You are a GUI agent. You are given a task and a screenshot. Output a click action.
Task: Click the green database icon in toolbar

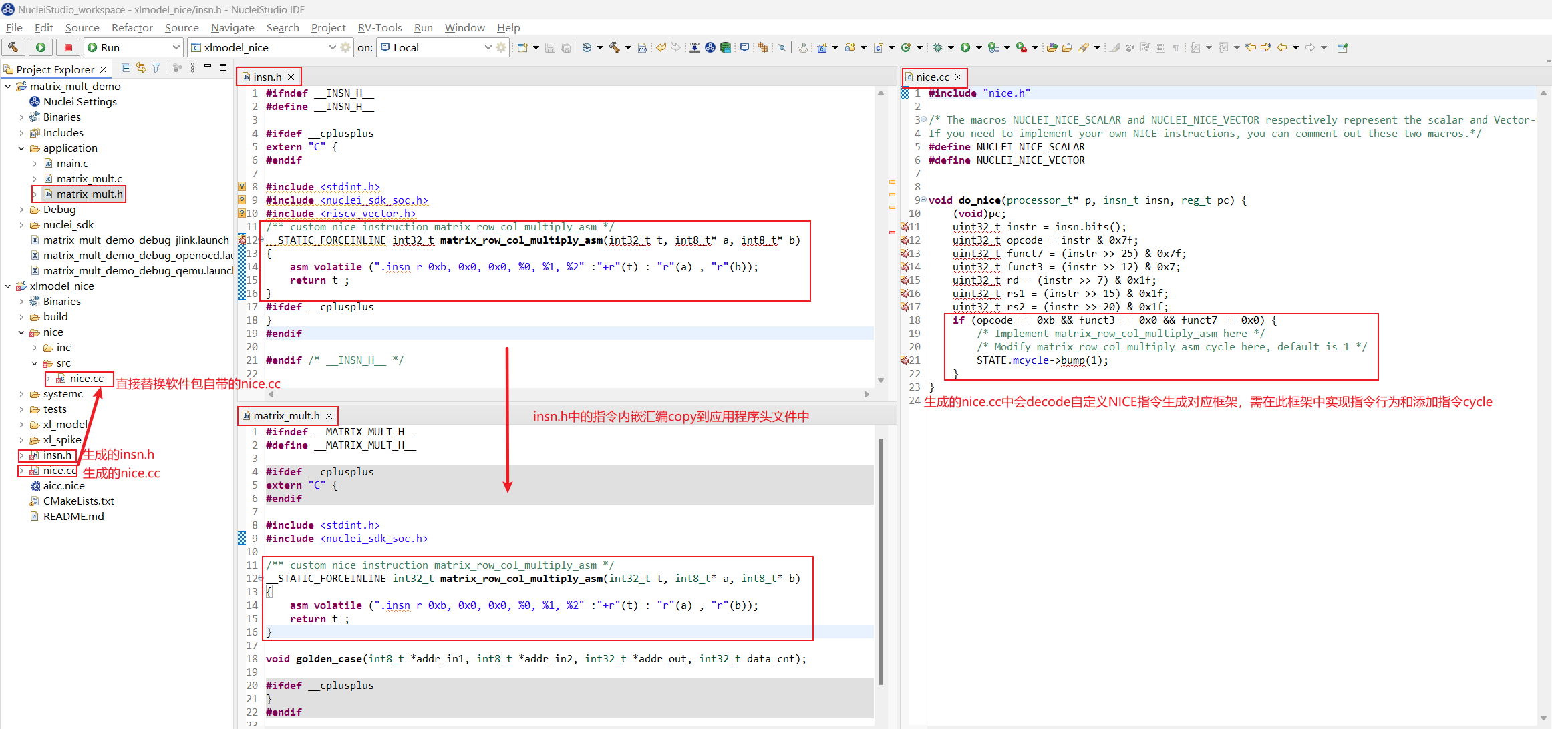pyautogui.click(x=726, y=47)
